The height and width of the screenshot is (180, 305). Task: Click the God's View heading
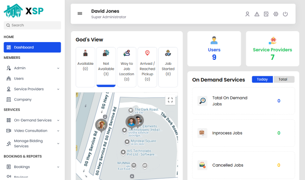point(89,40)
